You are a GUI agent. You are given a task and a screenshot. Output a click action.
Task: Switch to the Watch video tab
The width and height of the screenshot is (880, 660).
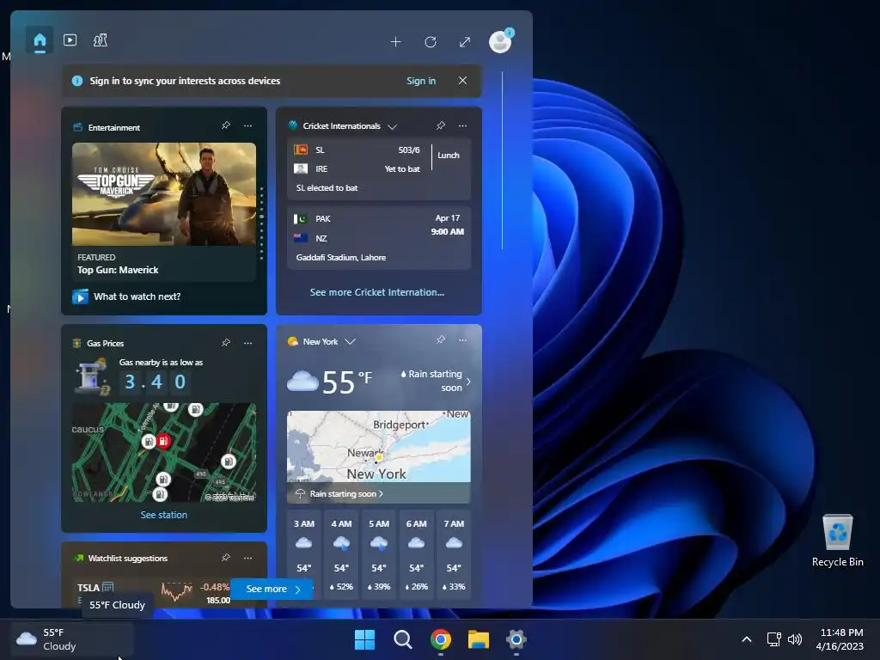click(x=70, y=40)
